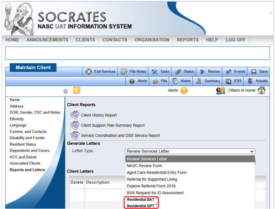Open Ethnicity section
This screenshot has height=209, width=275.
16,119
